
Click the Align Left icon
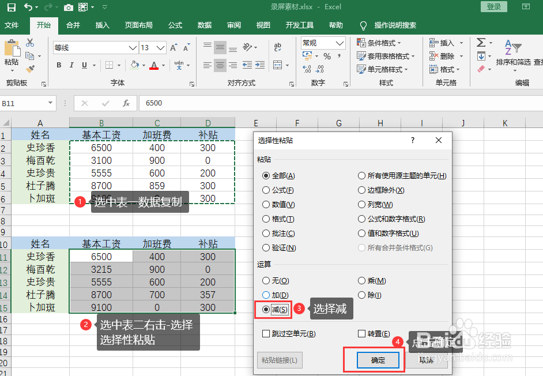coord(207,65)
